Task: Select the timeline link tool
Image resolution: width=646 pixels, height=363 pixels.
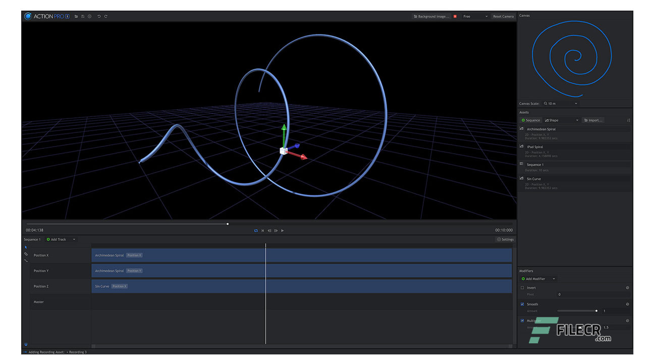Action: coord(26,254)
